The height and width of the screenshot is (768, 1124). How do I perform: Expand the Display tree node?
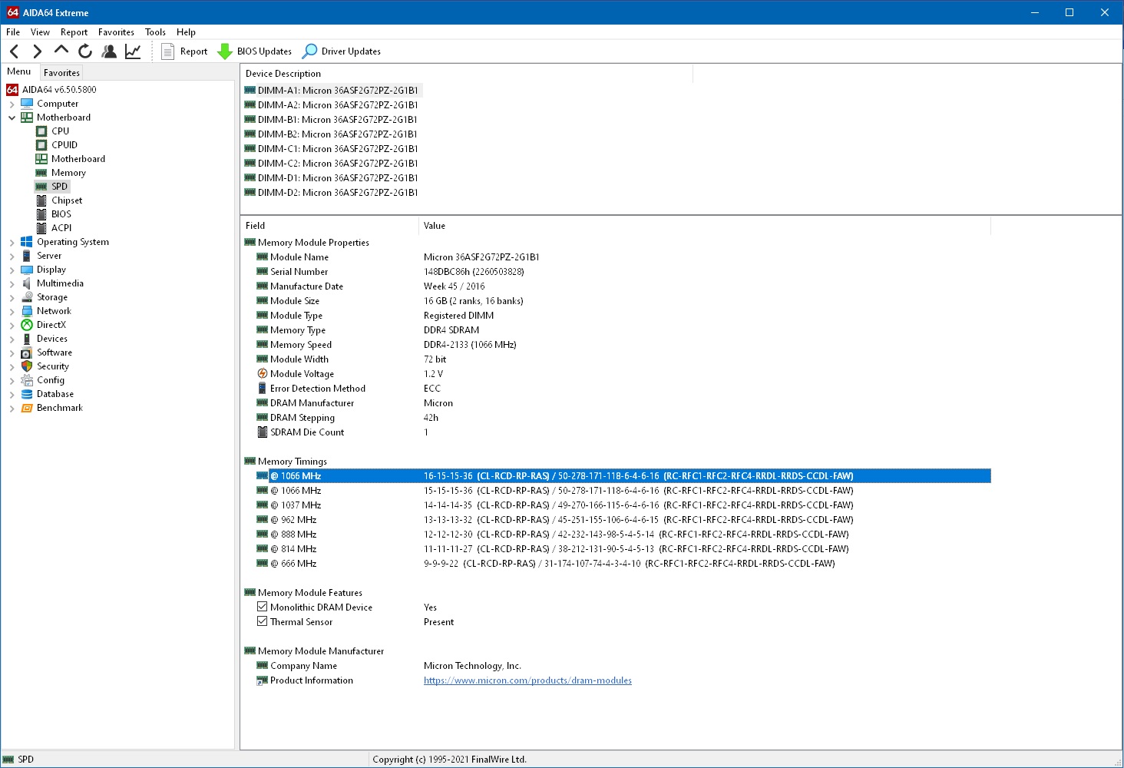point(12,270)
